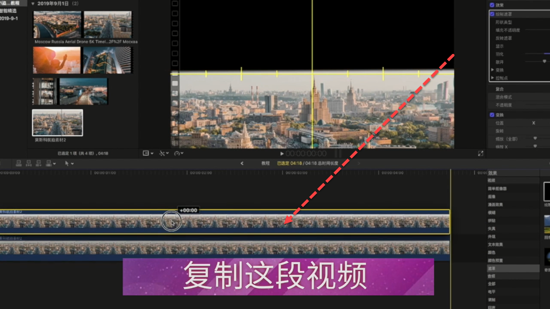Expand the 控制点 section in the inspector

pyautogui.click(x=493, y=78)
